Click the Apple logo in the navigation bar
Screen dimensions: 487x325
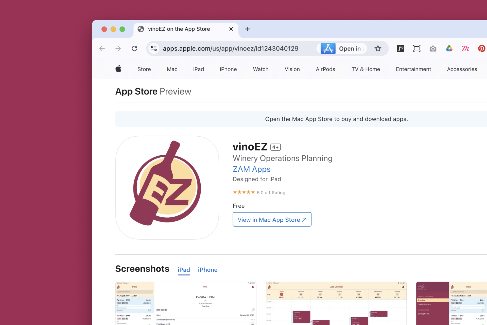118,69
